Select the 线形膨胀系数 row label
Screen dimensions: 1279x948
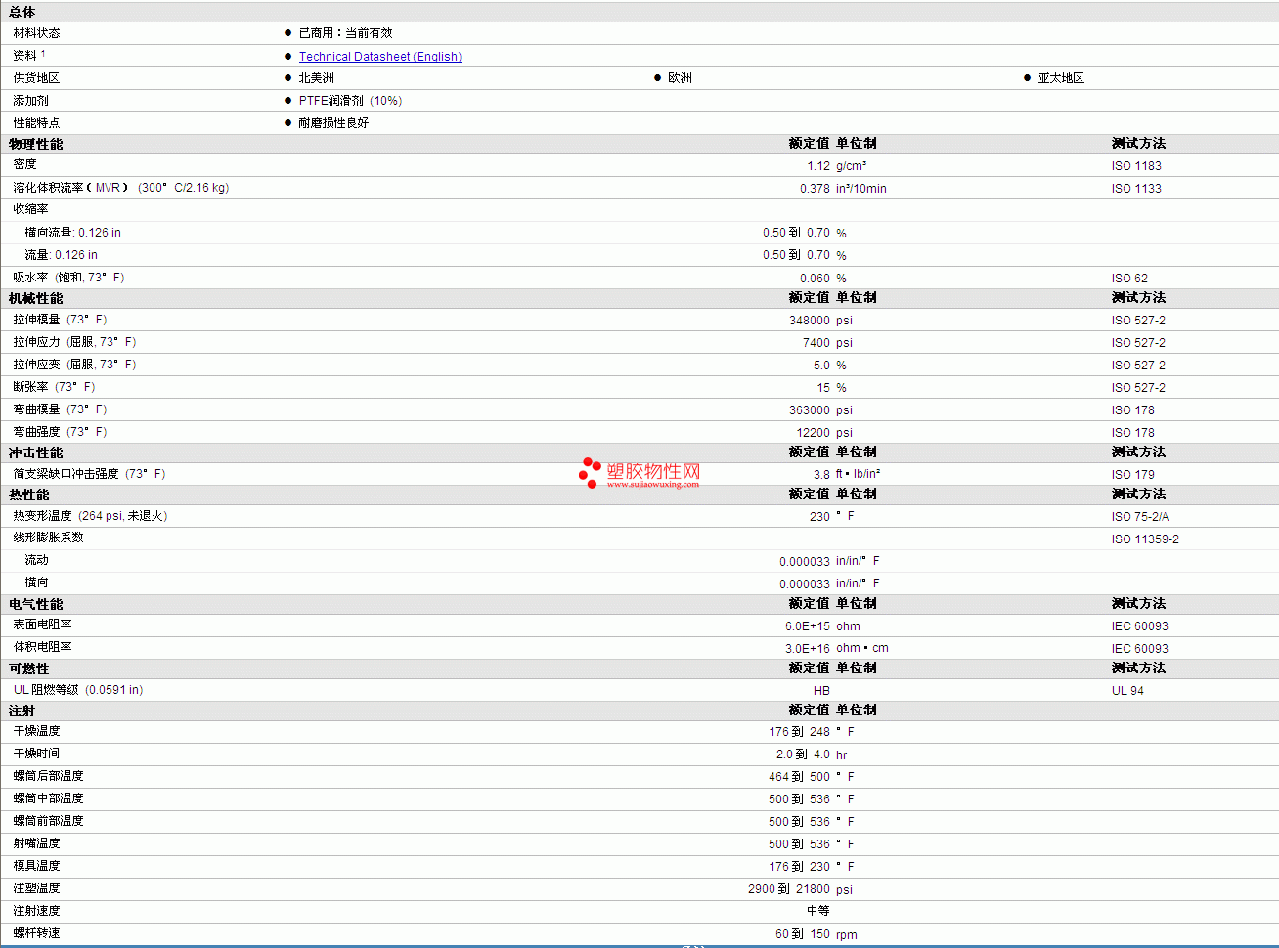point(48,538)
